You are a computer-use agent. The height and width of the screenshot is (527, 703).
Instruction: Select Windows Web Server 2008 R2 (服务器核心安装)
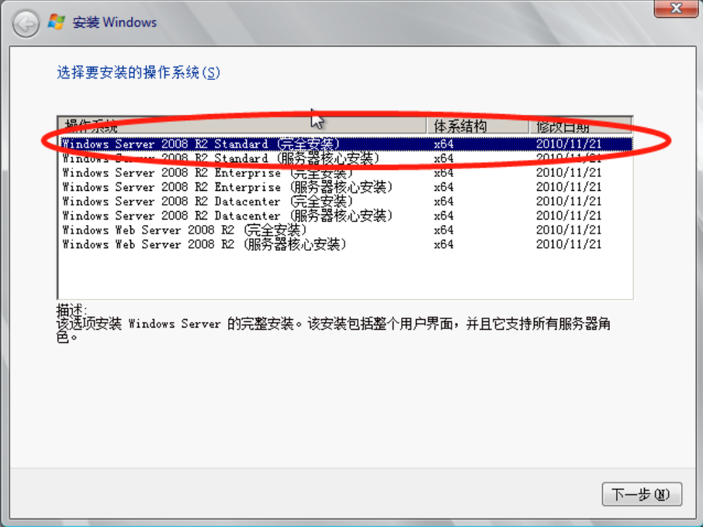pos(345,244)
